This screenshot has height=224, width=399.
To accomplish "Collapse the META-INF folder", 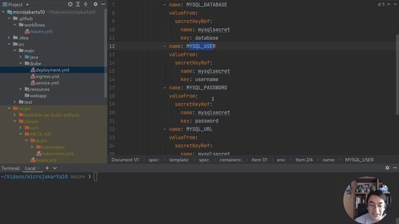I will coord(21,134).
